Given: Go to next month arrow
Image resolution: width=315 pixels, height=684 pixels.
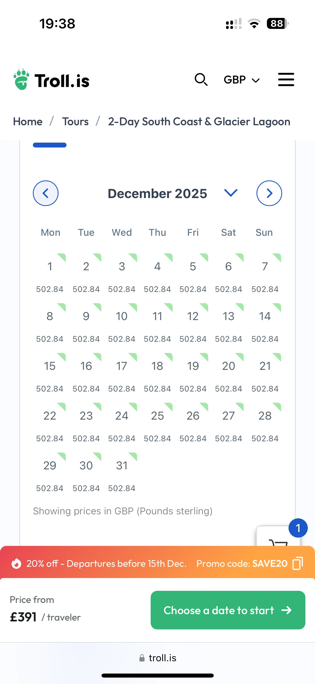Looking at the screenshot, I should [x=269, y=193].
